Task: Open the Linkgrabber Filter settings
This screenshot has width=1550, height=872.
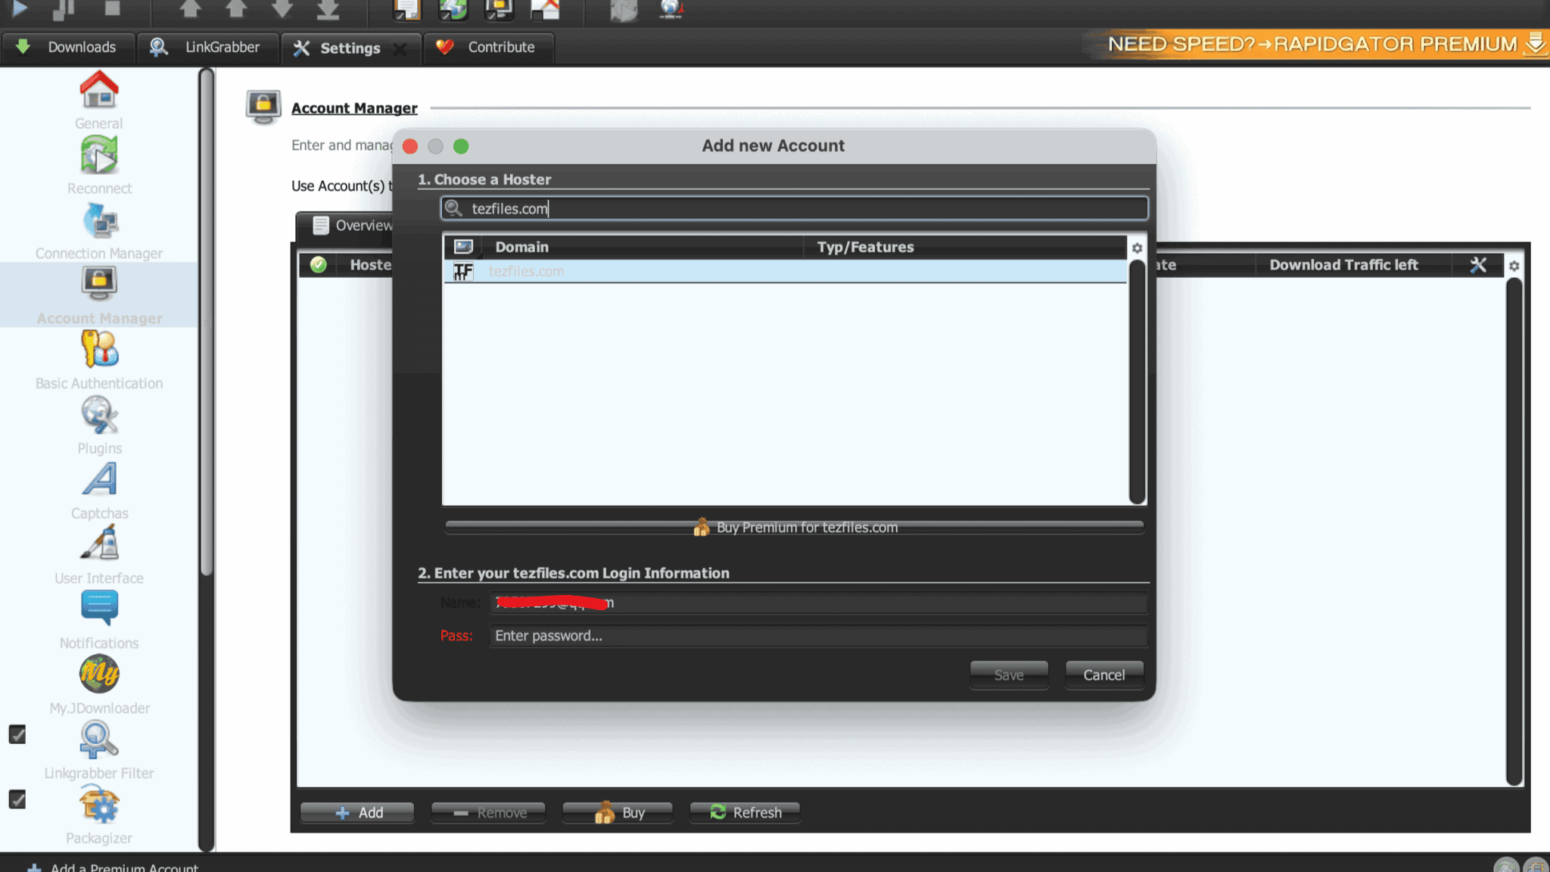Action: click(99, 752)
